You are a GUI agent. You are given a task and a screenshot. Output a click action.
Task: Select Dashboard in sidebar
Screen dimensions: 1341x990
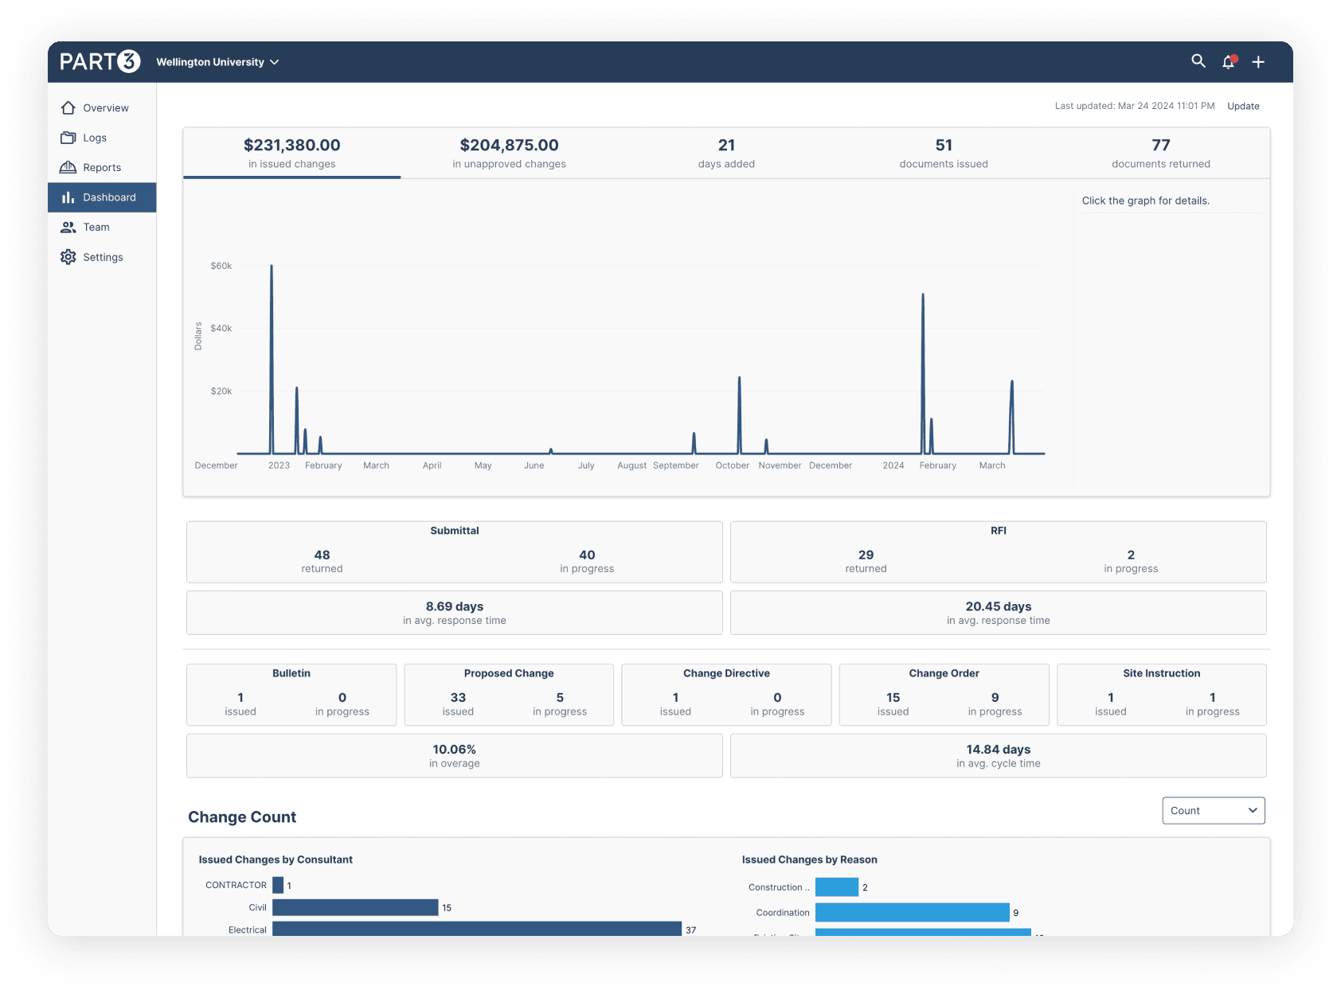pyautogui.click(x=102, y=197)
